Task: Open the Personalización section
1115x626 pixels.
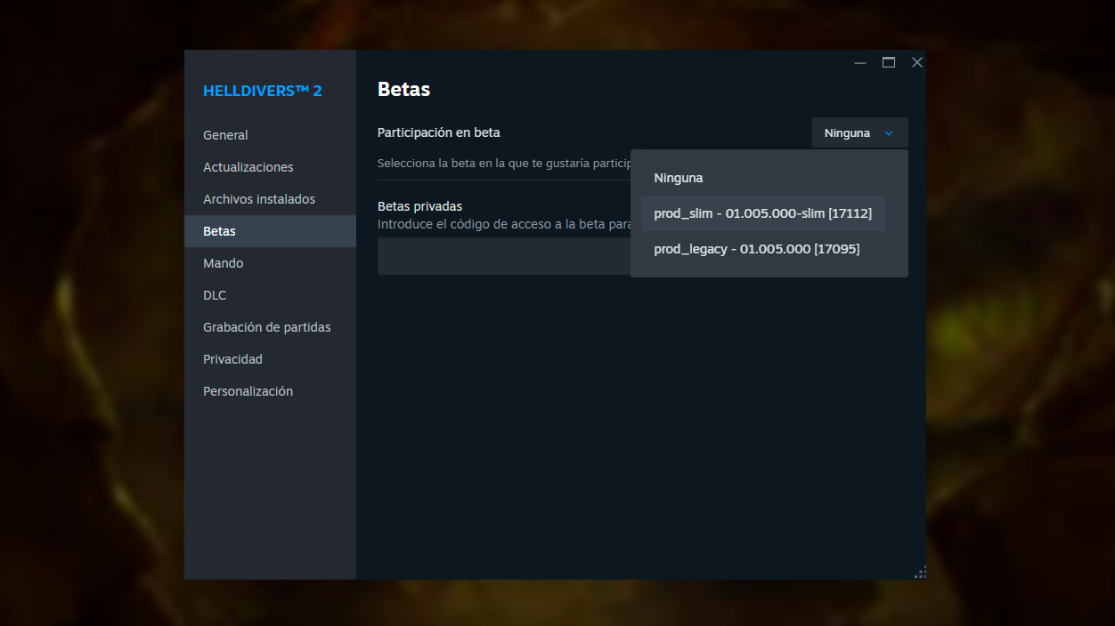Action: tap(248, 390)
